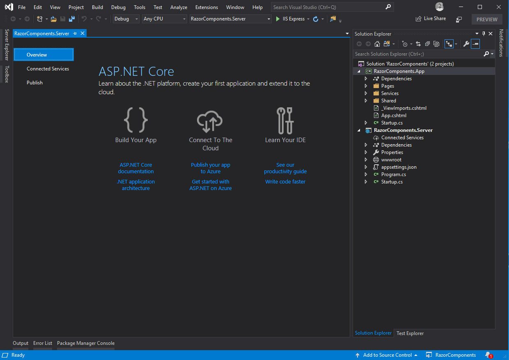Open the Extensions menu
Viewport: 509px width, 360px height.
coord(206,7)
